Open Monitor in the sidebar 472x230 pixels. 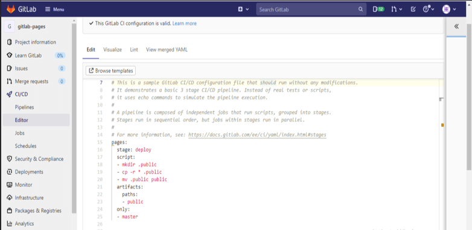tap(24, 185)
